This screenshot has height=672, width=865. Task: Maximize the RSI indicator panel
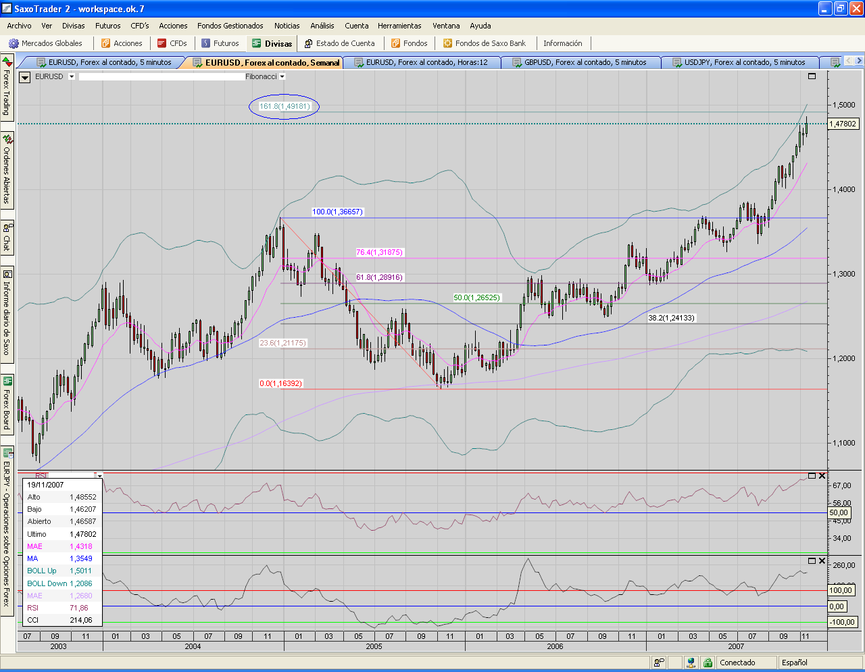tap(812, 476)
